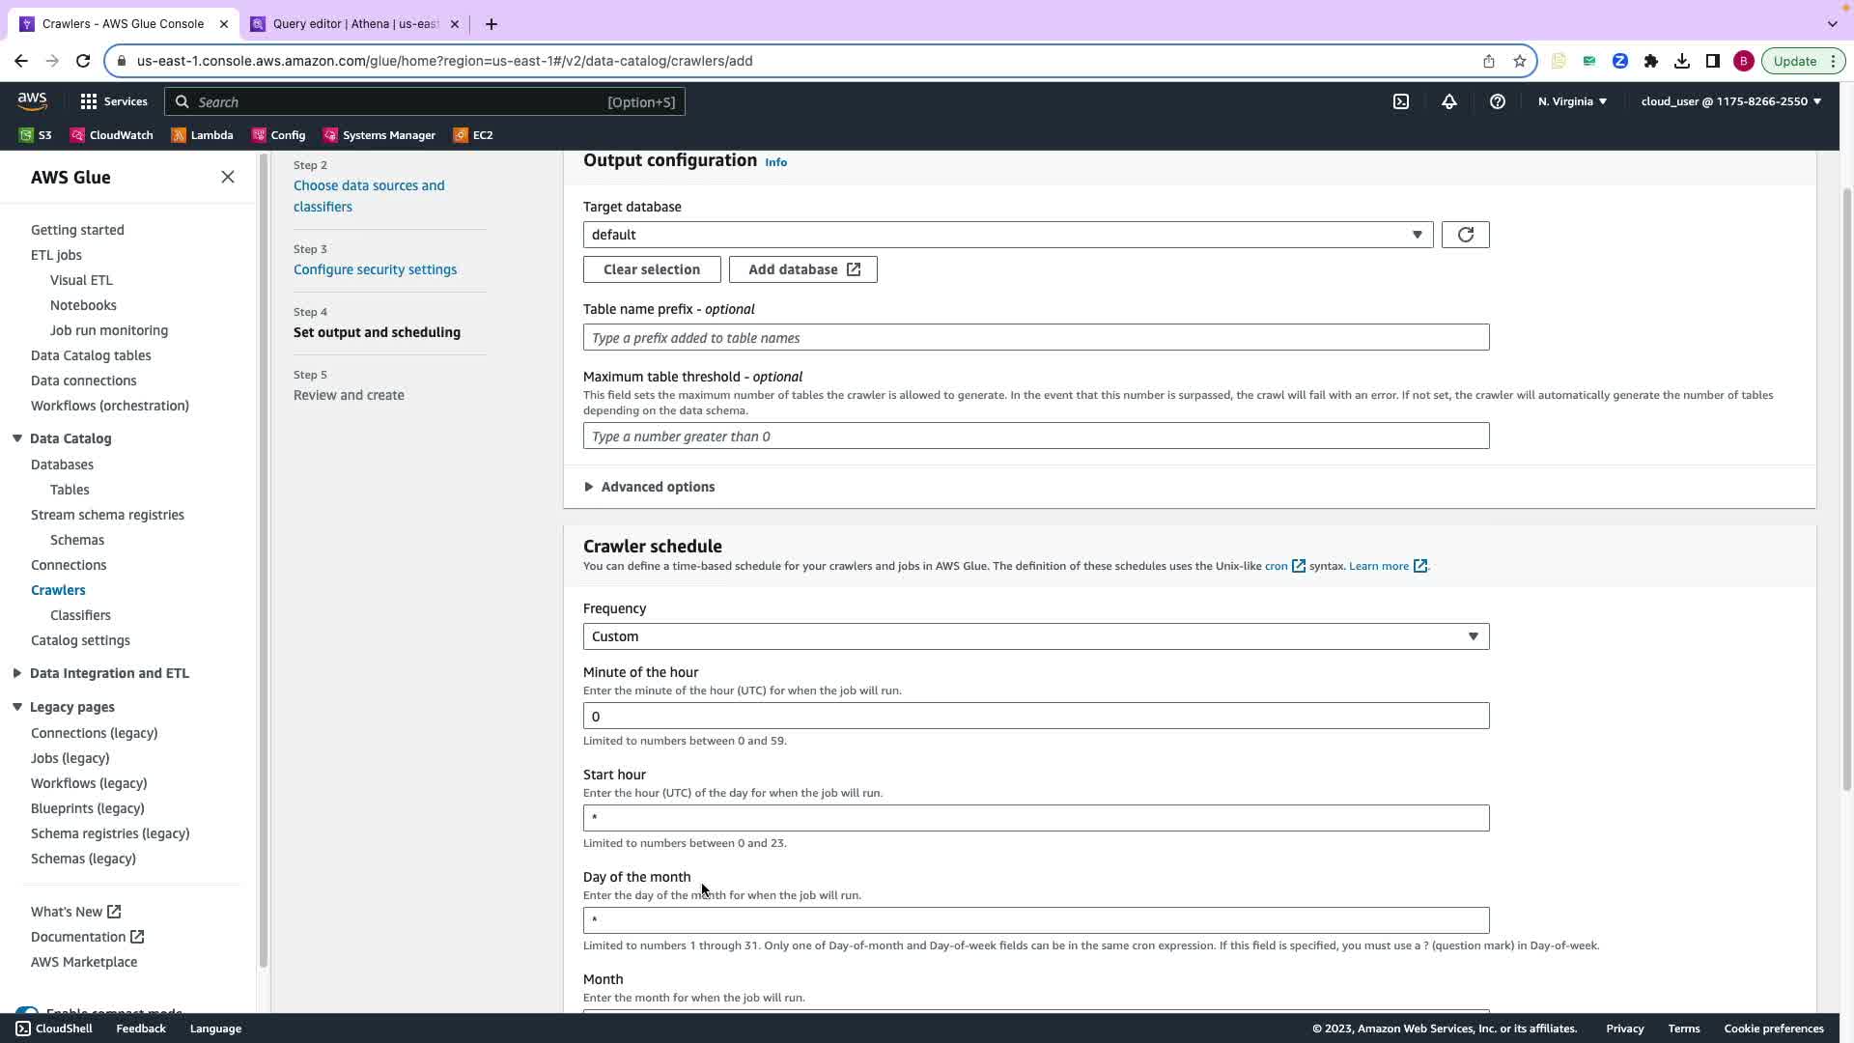The width and height of the screenshot is (1854, 1043).
Task: Close the AWS Glue side navigation
Action: click(x=228, y=177)
